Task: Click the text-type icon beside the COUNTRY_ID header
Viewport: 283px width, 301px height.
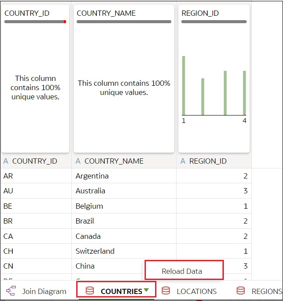Action: pos(6,161)
